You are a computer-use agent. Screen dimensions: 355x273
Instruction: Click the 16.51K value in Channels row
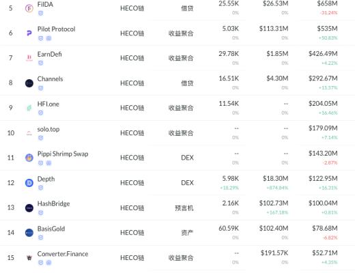[x=229, y=78]
